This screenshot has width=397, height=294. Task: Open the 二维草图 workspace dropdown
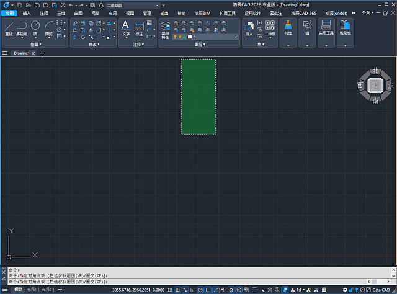point(126,5)
